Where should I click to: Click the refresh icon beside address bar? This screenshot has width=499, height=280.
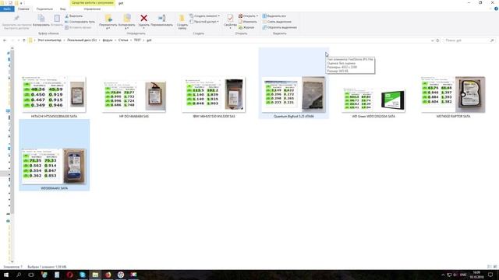tap(437, 40)
